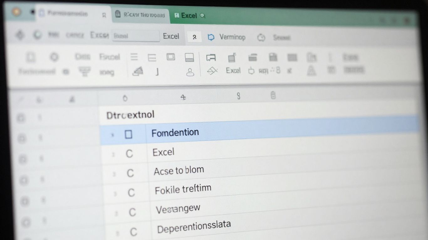The height and width of the screenshot is (240, 428).
Task: Open the column header dropdown above Dtroextnol
Action: click(x=125, y=97)
